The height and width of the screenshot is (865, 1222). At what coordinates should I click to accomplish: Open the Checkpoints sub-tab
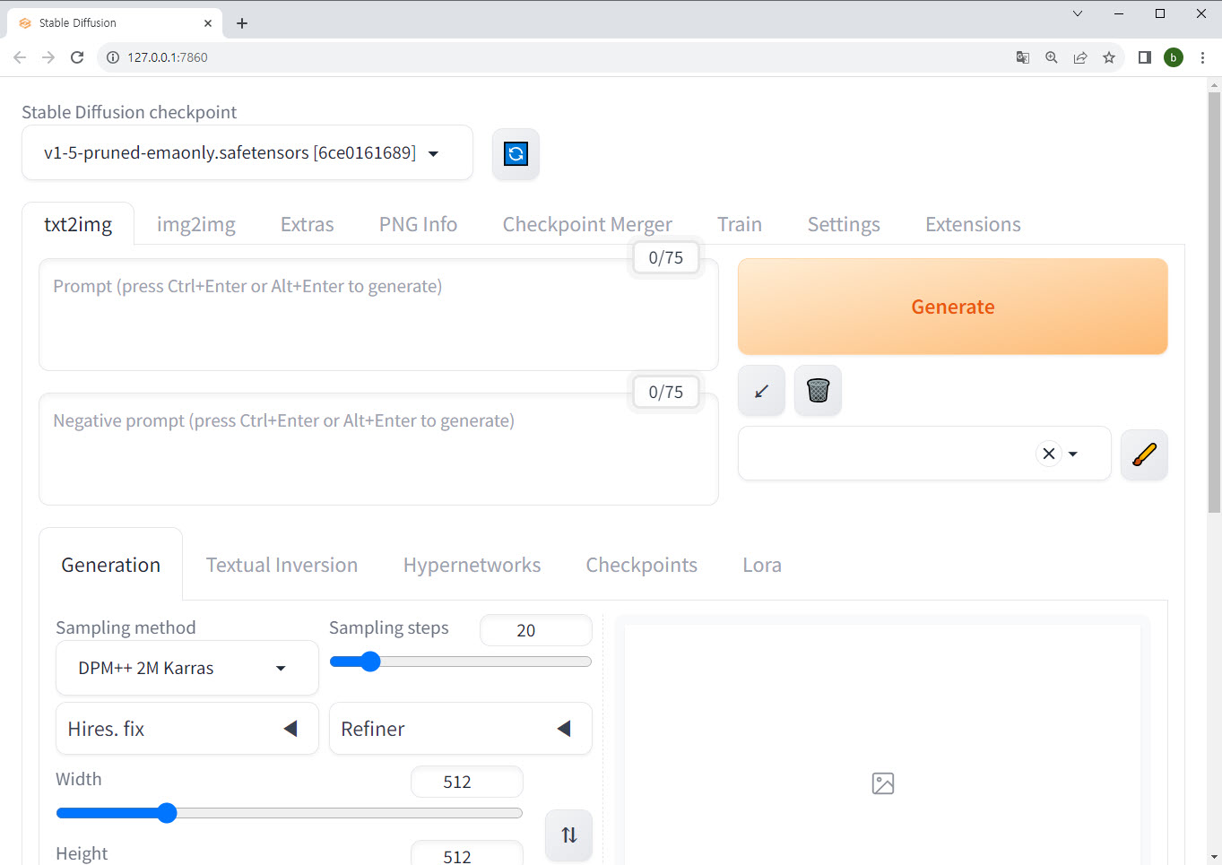tap(641, 565)
